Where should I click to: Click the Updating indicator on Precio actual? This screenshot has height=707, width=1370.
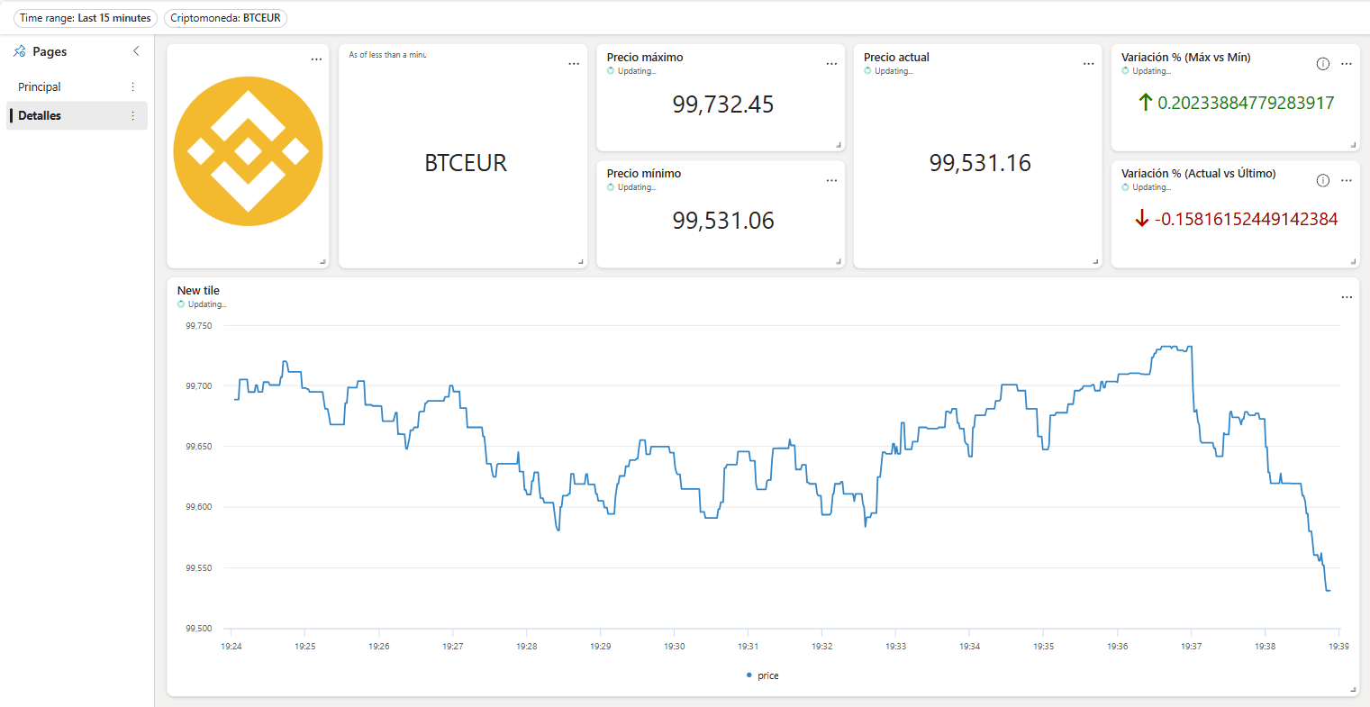(888, 71)
